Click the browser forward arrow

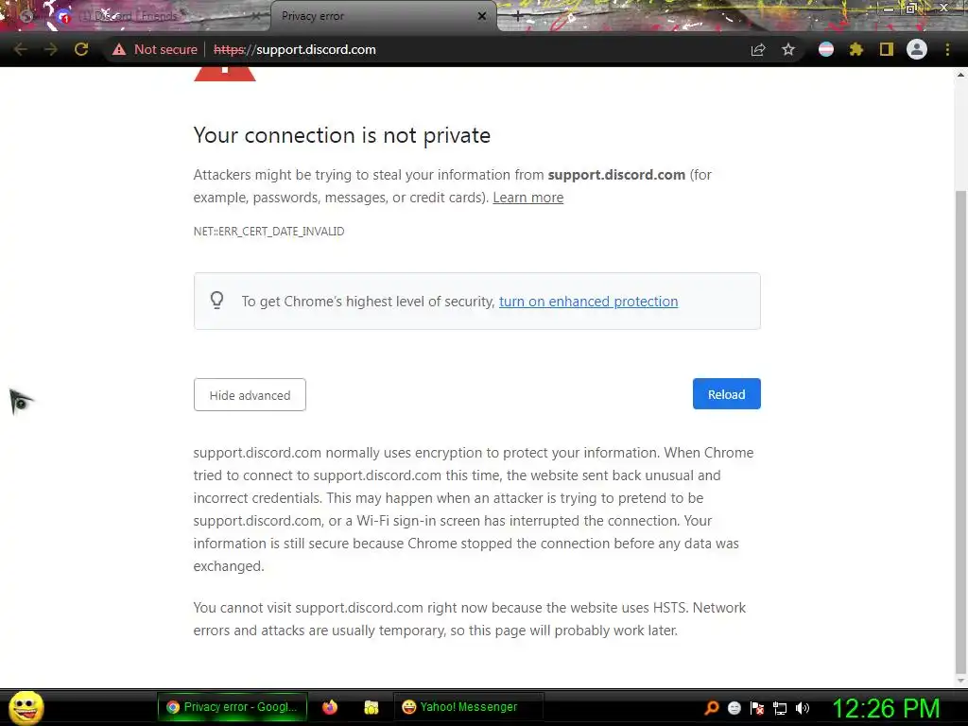tap(51, 49)
